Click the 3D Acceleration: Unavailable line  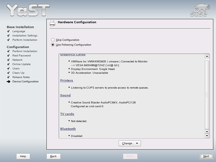coord(89,73)
